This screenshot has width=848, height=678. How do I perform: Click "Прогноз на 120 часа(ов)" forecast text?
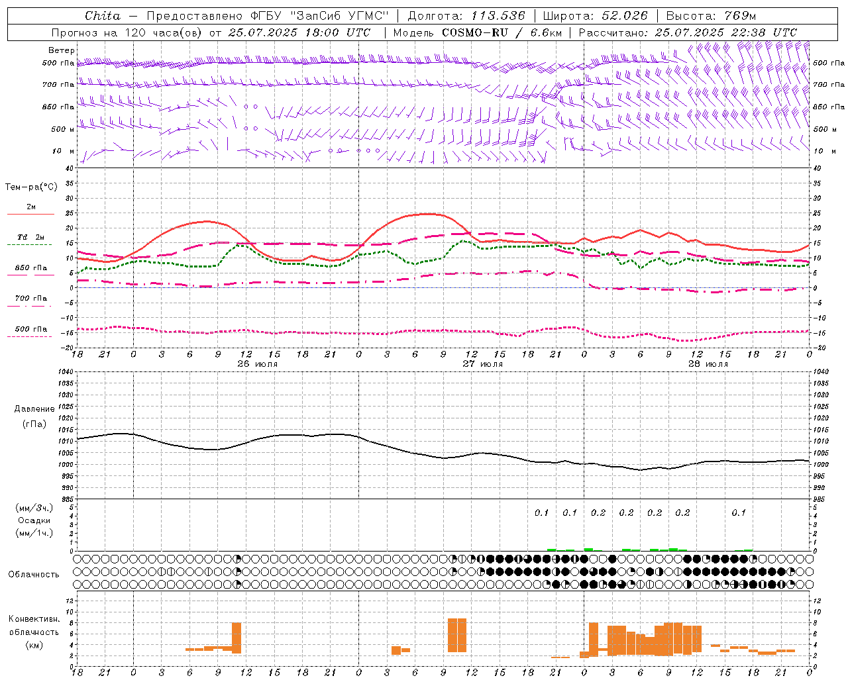tap(128, 32)
